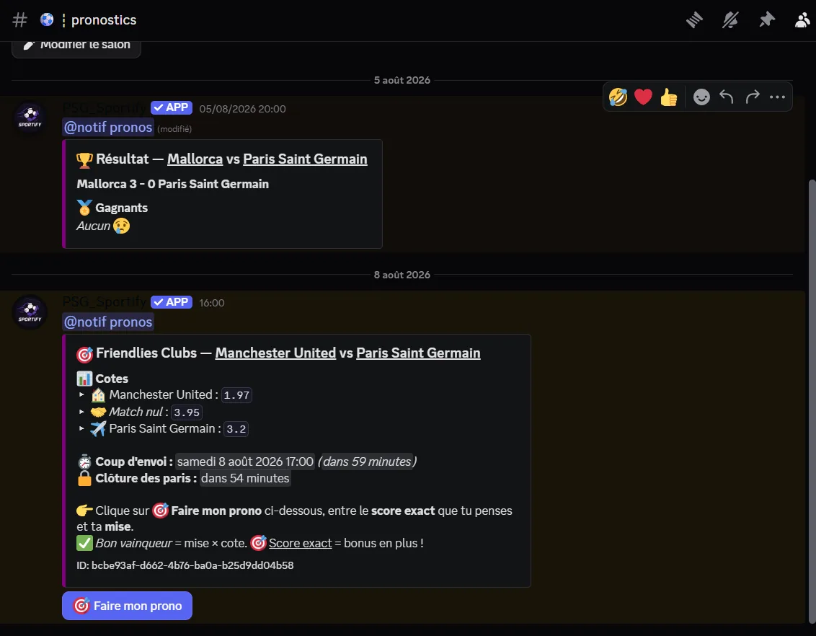
Task: Open the add reaction smiley picker
Action: (701, 97)
